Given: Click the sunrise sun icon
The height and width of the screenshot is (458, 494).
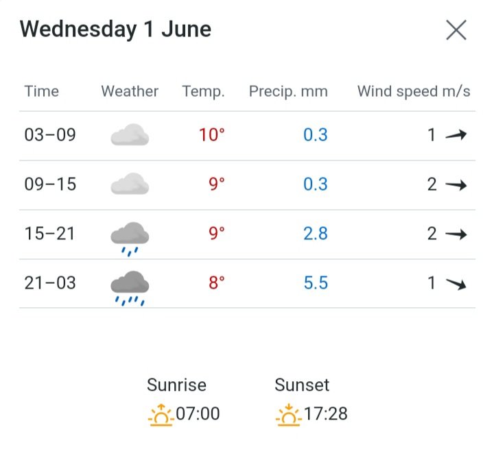Looking at the screenshot, I should coord(161,415).
